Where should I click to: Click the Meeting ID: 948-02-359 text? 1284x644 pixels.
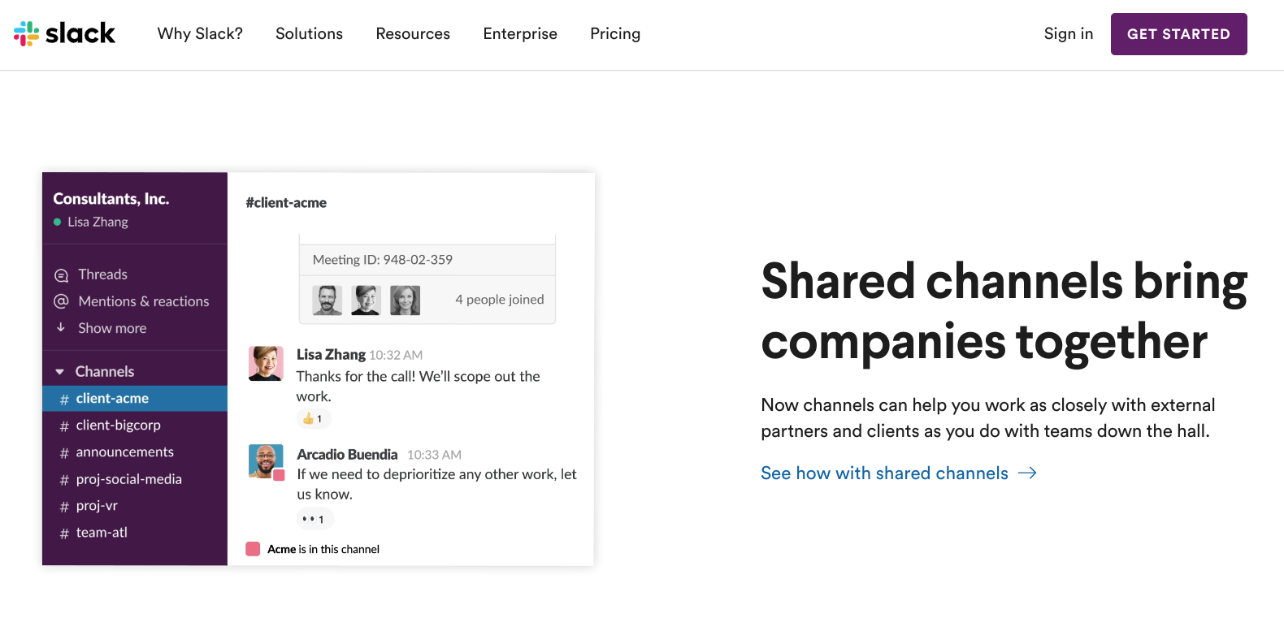(x=383, y=260)
